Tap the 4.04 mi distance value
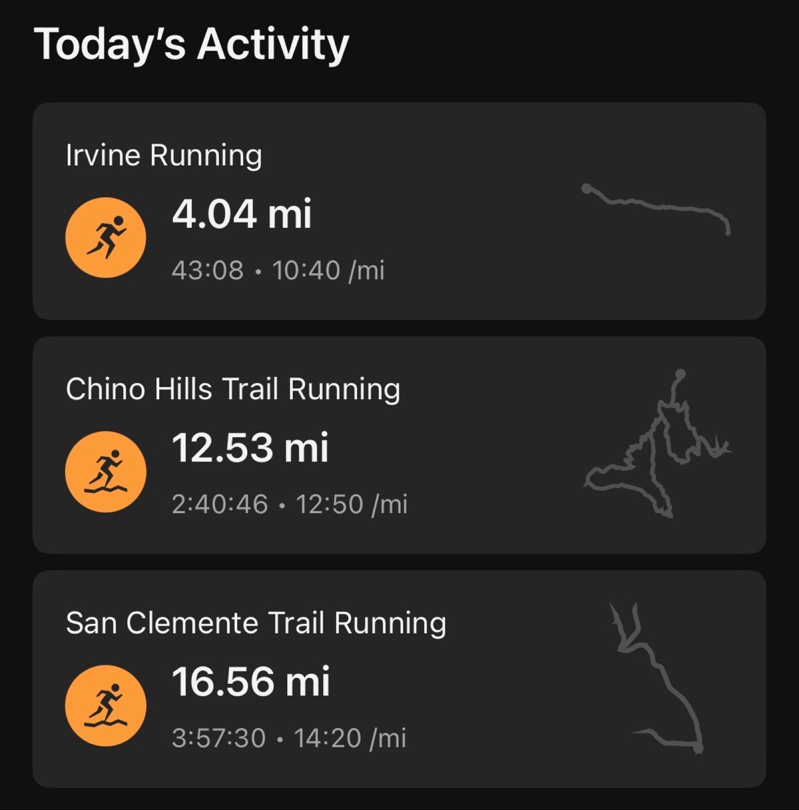 pos(242,214)
